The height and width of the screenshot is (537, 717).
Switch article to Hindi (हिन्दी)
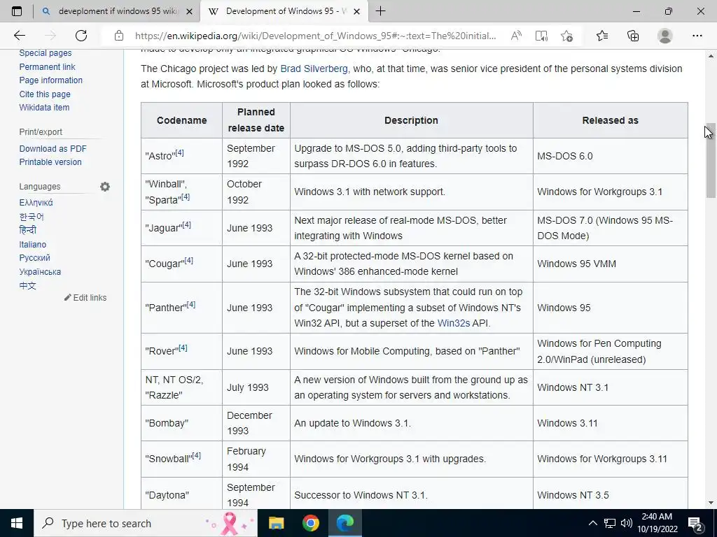coord(27,230)
